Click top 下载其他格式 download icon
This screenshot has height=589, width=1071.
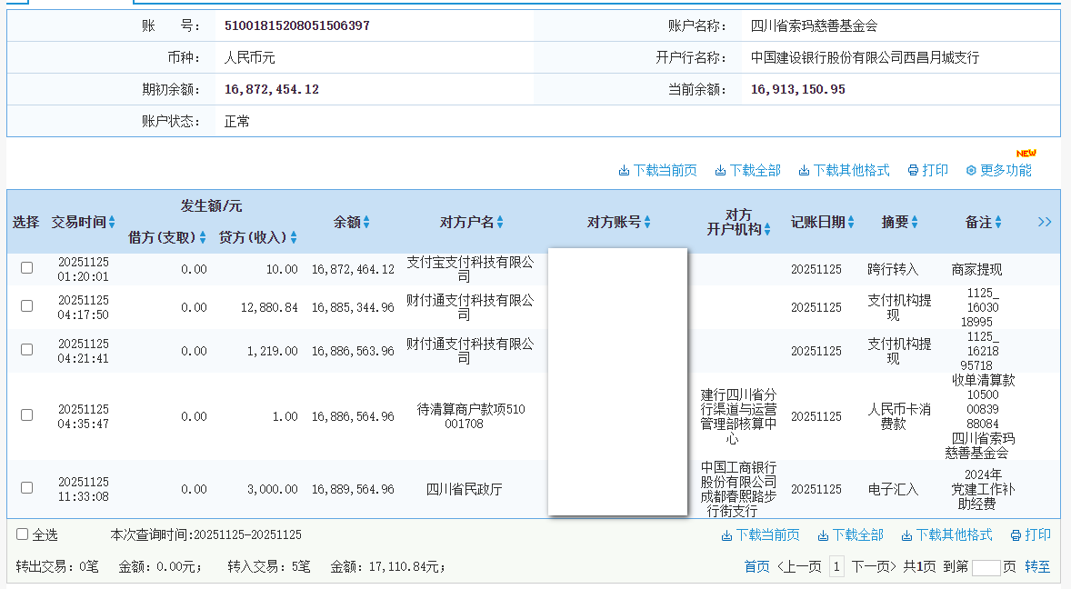pos(805,171)
